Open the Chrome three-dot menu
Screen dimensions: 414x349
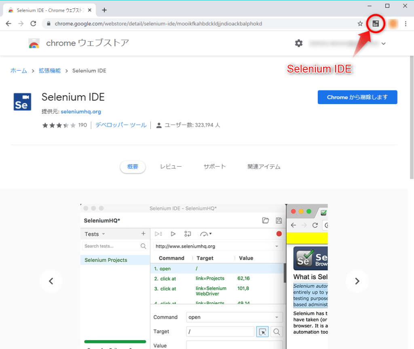coord(406,24)
